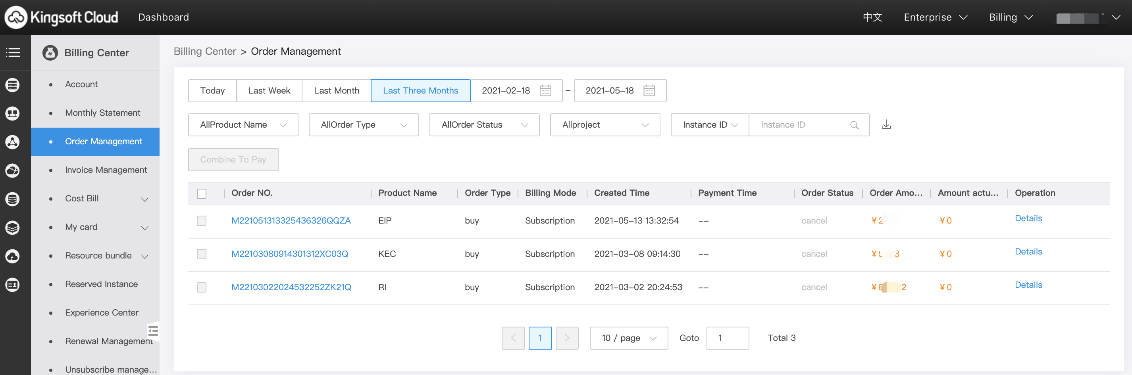This screenshot has width=1132, height=375.
Task: Open the 10 / page size dropdown
Action: 629,338
